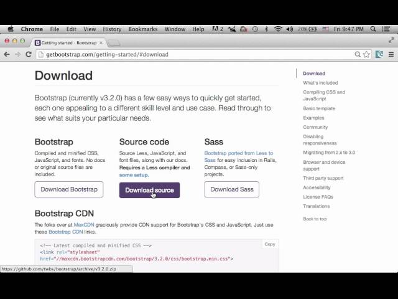The height and width of the screenshot is (299, 398).
Task: Jump to Disabling responsiveness section
Action: pyautogui.click(x=320, y=140)
